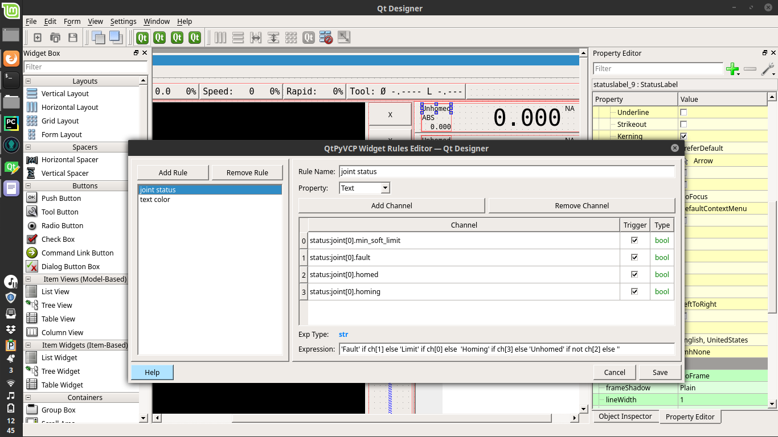Select Grid Layout icon in Widget Box

click(x=32, y=121)
